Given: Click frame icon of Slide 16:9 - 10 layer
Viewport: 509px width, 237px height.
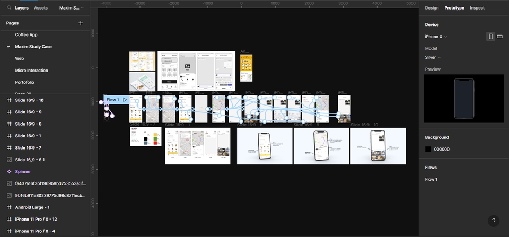Looking at the screenshot, I should [9, 100].
